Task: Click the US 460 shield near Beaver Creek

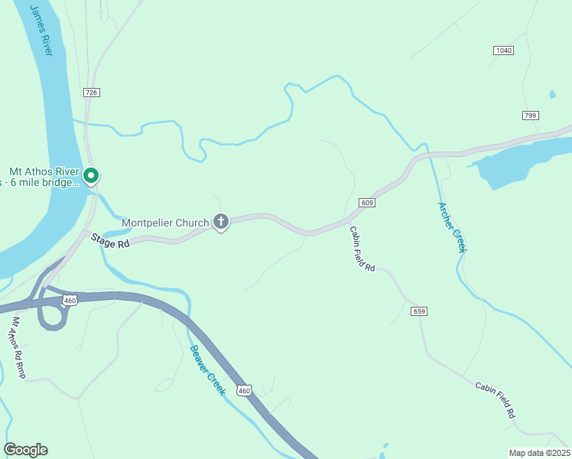Action: coord(244,391)
